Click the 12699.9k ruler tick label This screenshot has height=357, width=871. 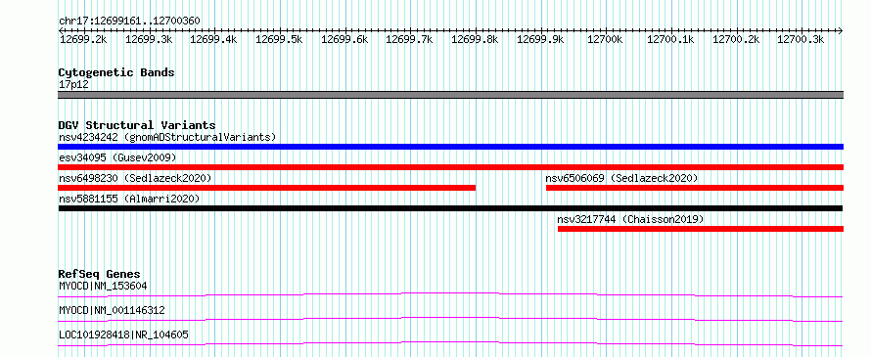tap(540, 39)
